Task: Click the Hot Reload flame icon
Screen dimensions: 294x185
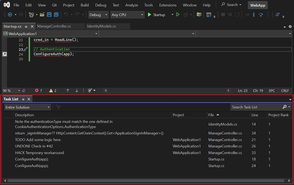Action: pyautogui.click(x=186, y=15)
